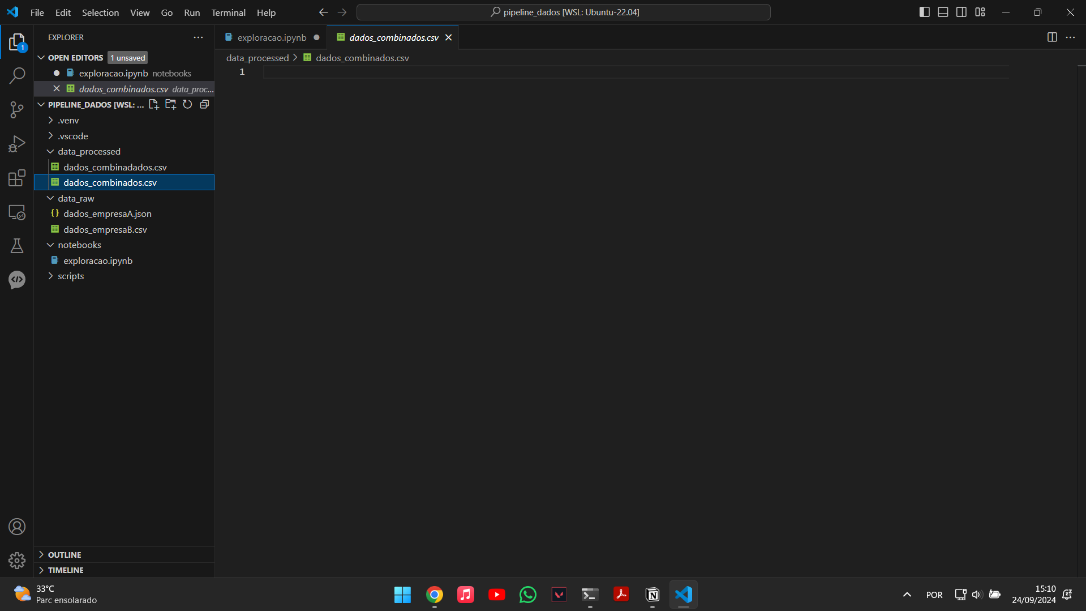
Task: Open the chat/live share icon in activity bar
Action: (x=17, y=280)
